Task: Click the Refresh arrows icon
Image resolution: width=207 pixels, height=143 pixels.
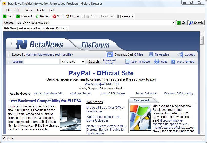Action: tap(37, 16)
